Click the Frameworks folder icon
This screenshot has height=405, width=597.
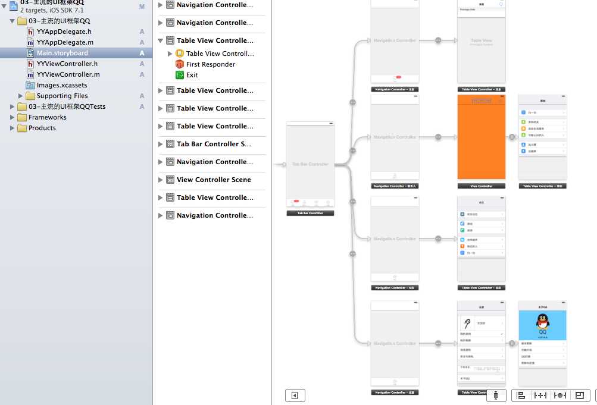(x=22, y=117)
